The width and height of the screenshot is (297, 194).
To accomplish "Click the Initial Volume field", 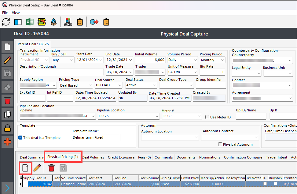I will (150, 60).
